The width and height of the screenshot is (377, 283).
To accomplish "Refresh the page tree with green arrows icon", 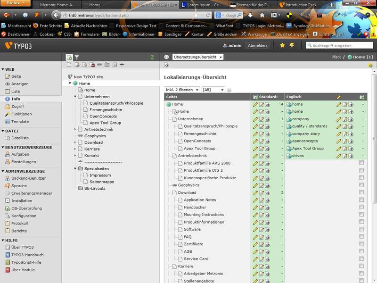I will coord(152,57).
